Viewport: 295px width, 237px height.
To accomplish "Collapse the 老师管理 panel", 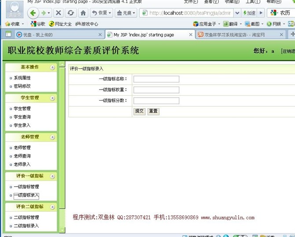I will pos(52,137).
